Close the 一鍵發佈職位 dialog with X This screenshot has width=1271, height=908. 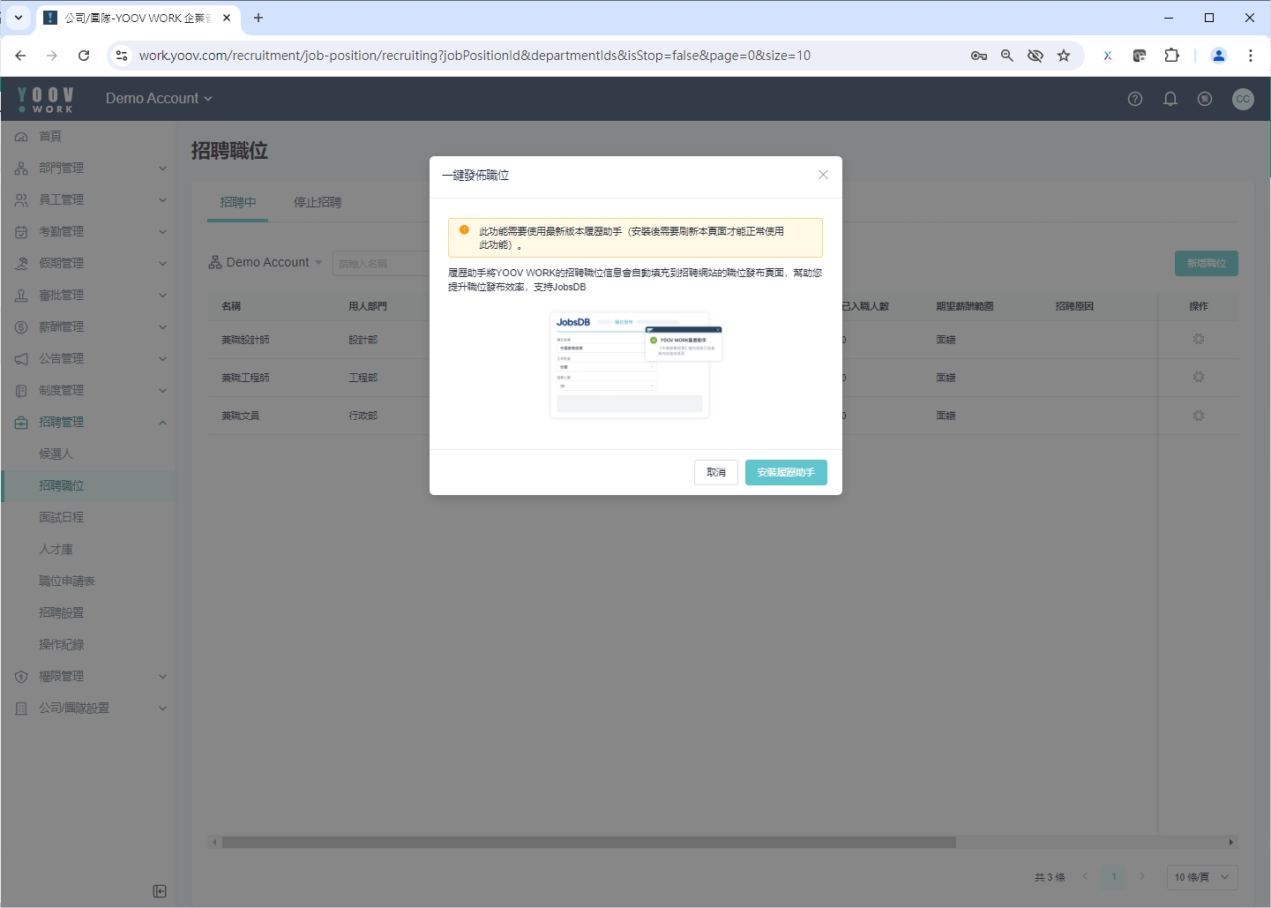pos(823,175)
